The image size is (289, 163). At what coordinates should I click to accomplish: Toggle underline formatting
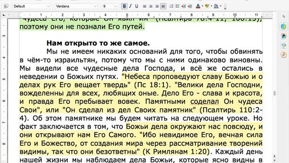coord(136,6)
